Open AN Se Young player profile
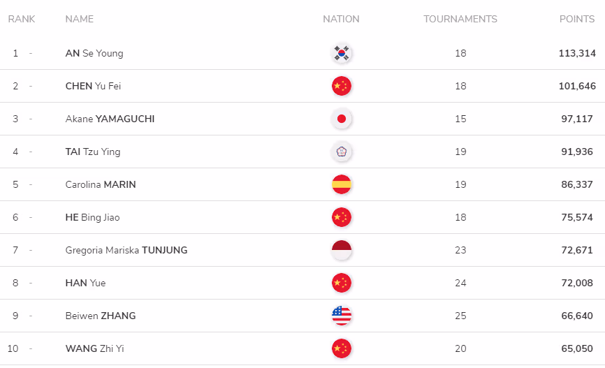The width and height of the screenshot is (605, 368). pos(94,53)
